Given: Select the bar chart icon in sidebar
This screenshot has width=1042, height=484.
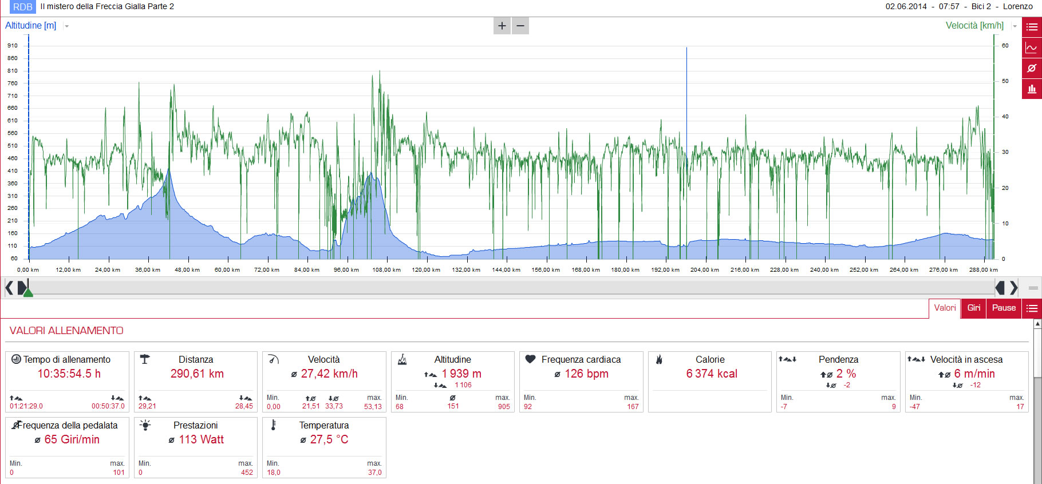Looking at the screenshot, I should (x=1032, y=89).
